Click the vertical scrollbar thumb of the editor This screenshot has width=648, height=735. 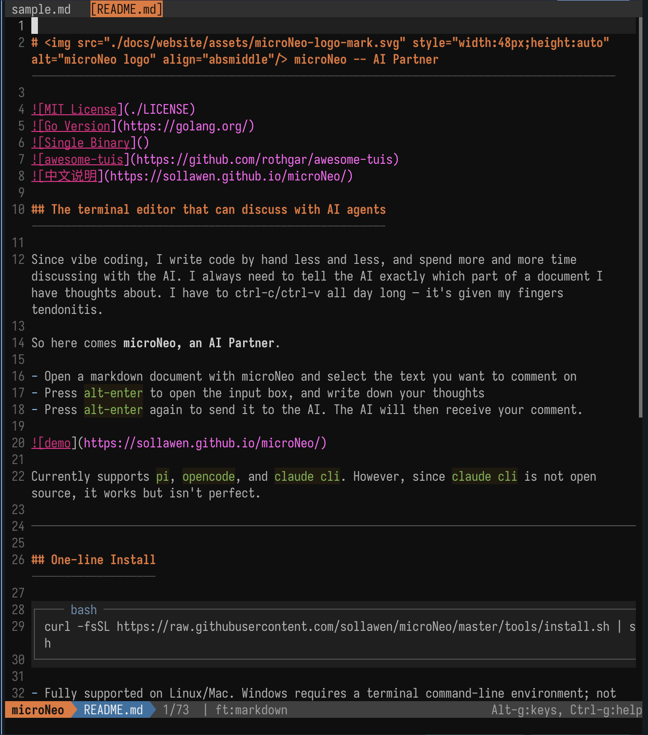pyautogui.click(x=640, y=217)
